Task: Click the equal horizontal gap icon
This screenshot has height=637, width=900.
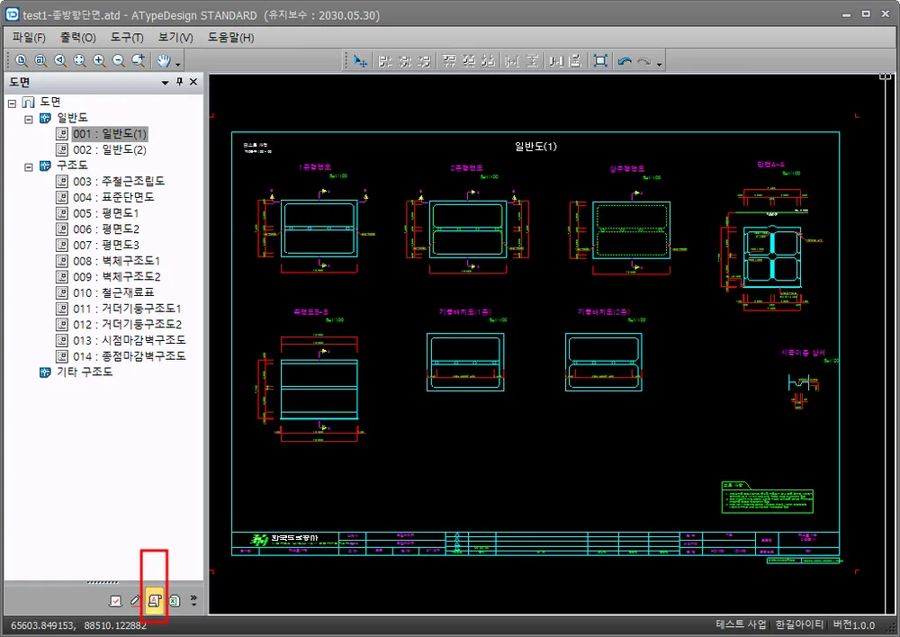Action: click(x=556, y=61)
